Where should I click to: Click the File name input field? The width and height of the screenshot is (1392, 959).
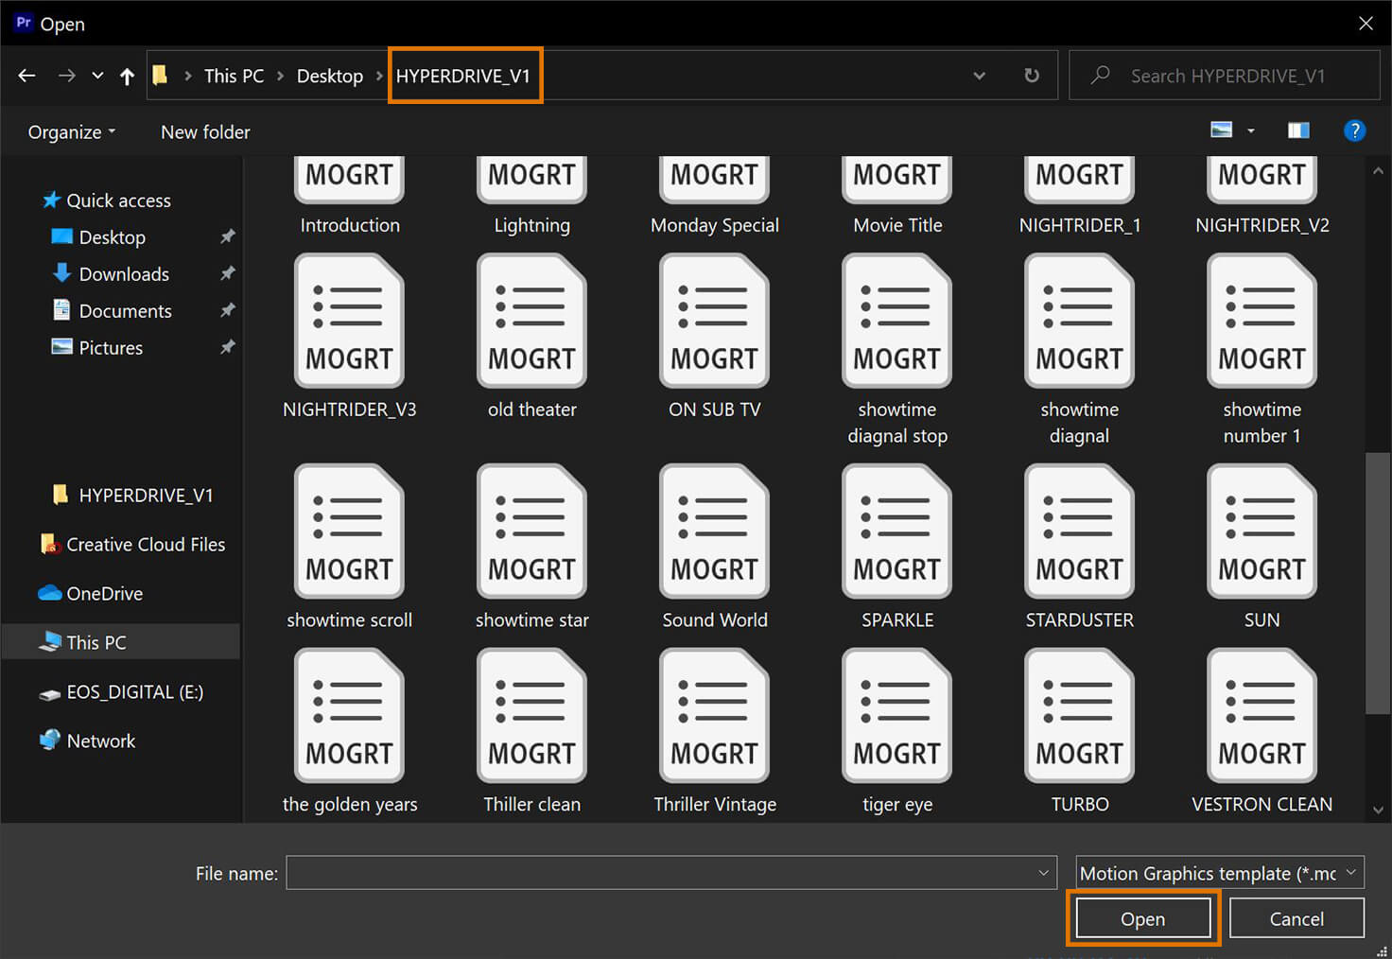(x=660, y=873)
